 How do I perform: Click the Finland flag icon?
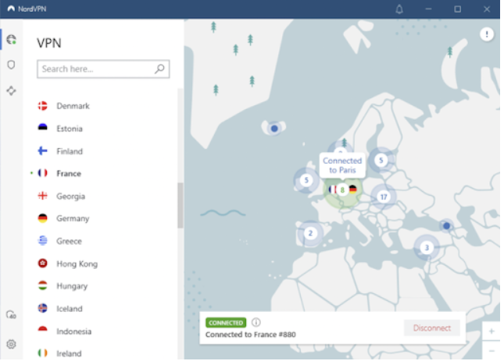tap(42, 150)
